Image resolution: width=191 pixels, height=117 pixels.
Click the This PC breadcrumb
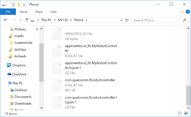(46, 20)
